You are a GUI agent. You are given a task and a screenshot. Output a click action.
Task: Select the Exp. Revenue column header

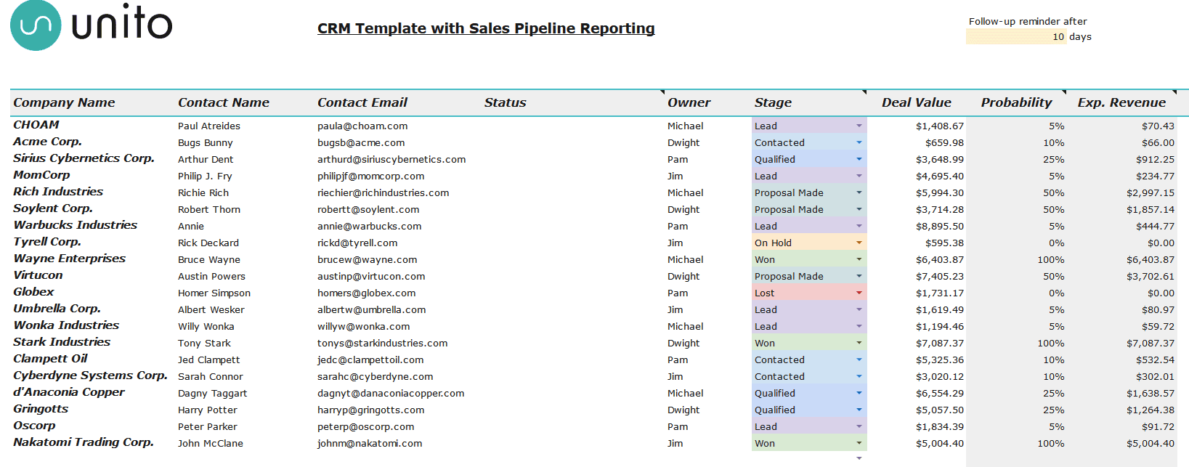click(x=1121, y=102)
